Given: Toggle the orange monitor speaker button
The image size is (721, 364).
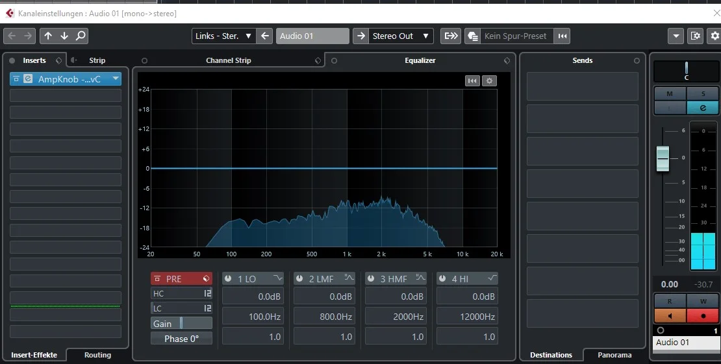Looking at the screenshot, I should pos(670,316).
